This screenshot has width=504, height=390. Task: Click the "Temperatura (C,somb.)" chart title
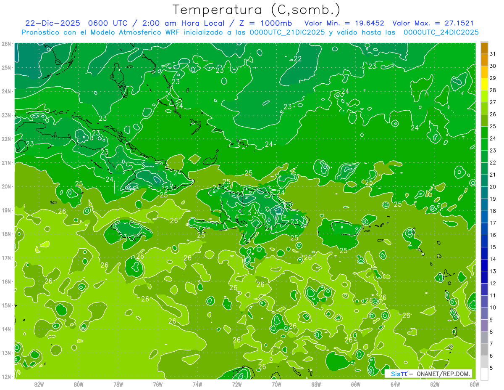pyautogui.click(x=257, y=10)
